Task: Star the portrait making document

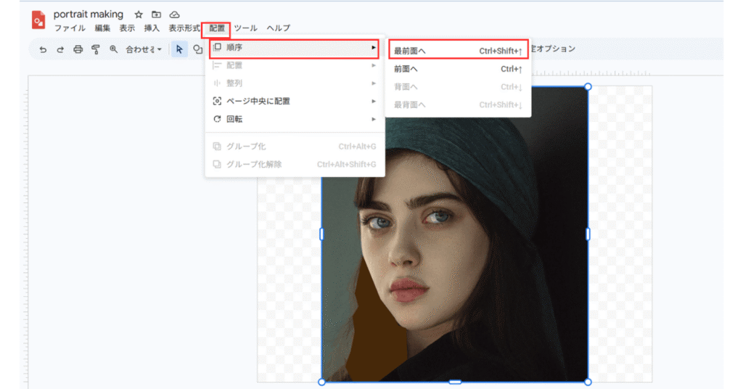Action: tap(139, 15)
